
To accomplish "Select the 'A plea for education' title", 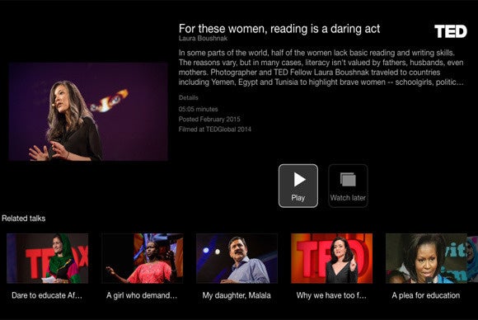I will 426,295.
